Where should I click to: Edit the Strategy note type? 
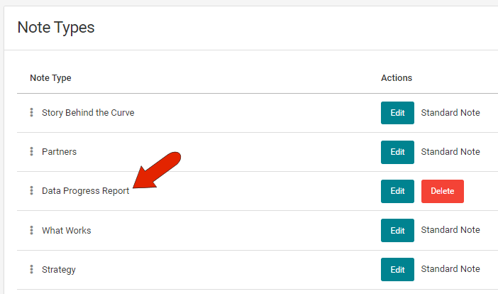(397, 270)
